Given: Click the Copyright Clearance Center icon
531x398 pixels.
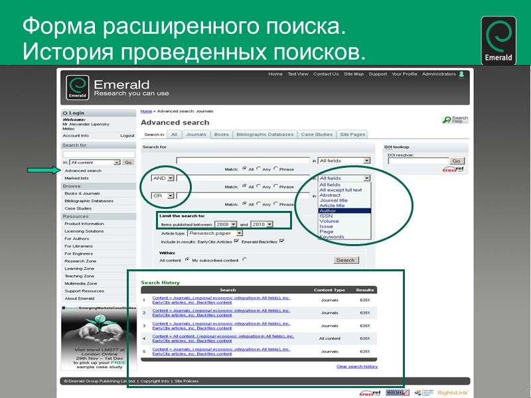Looking at the screenshot, I should (x=416, y=392).
